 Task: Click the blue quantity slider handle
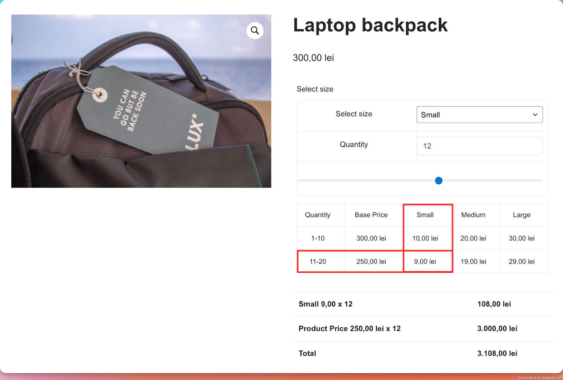point(438,180)
